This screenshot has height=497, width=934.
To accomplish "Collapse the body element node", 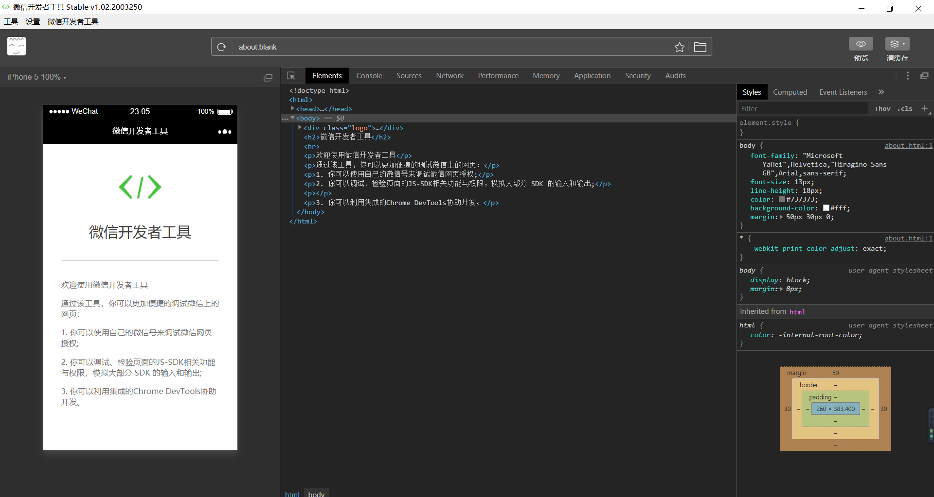I will (x=292, y=118).
